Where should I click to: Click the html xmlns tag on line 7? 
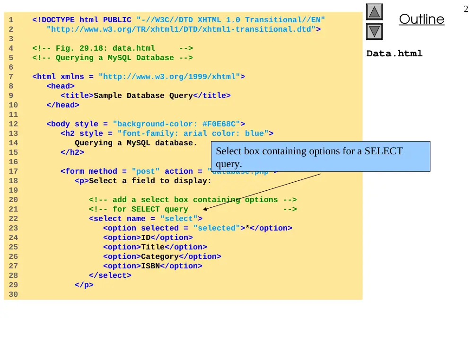click(139, 77)
